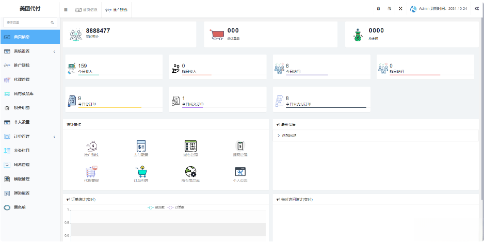Image resolution: width=484 pixels, height=243 pixels.
Task: Expand the 系统设置 sidebar menu
Action: click(30, 51)
